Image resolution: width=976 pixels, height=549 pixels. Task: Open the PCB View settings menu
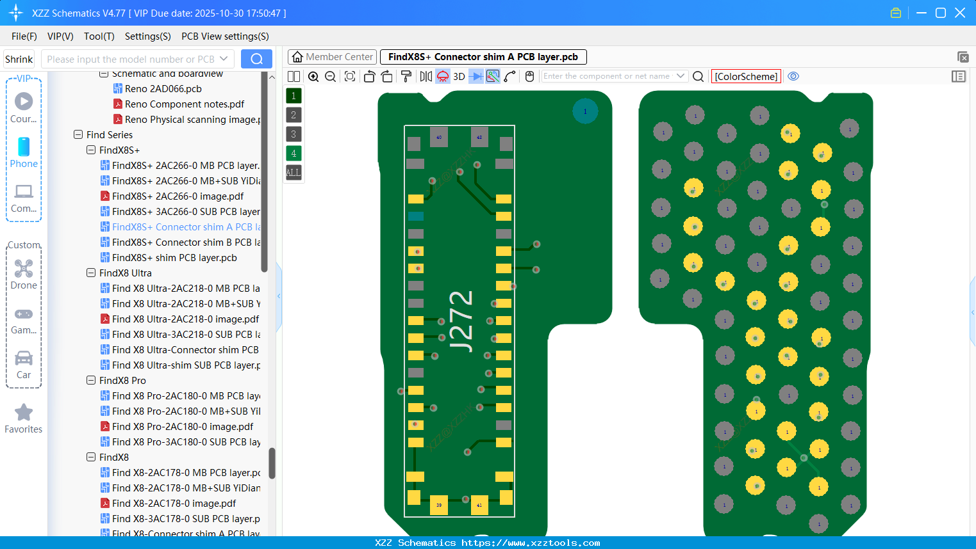(224, 36)
